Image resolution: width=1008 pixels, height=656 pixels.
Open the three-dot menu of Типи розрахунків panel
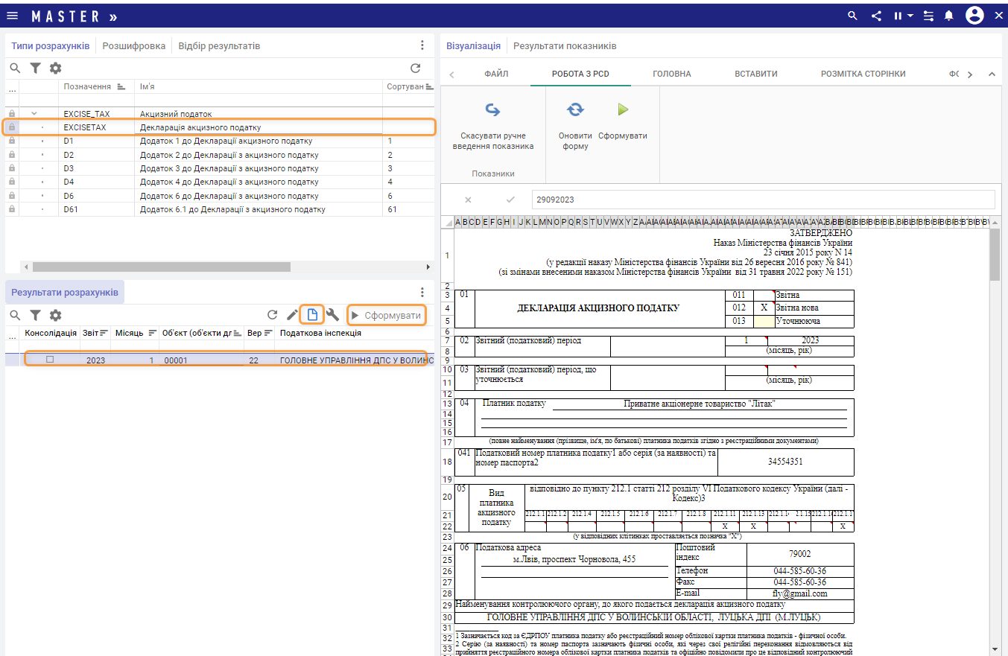(422, 45)
